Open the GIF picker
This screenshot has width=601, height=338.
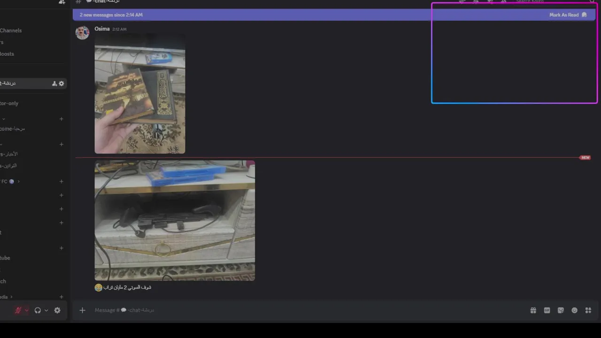(547, 310)
